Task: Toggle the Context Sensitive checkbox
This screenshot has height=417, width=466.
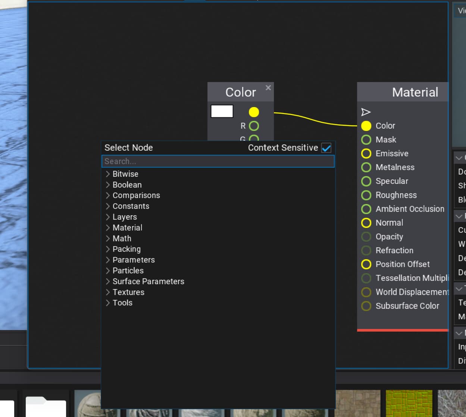Action: (326, 148)
